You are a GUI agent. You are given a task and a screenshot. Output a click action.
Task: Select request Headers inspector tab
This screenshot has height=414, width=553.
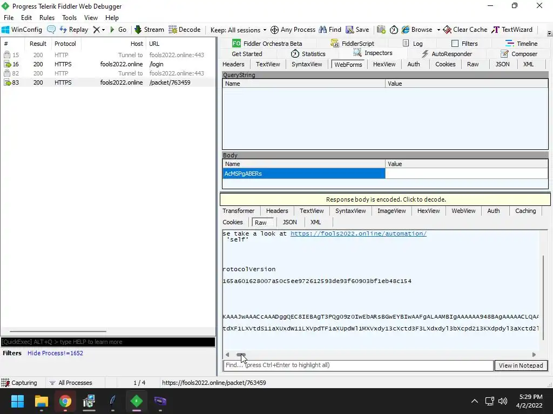point(233,64)
